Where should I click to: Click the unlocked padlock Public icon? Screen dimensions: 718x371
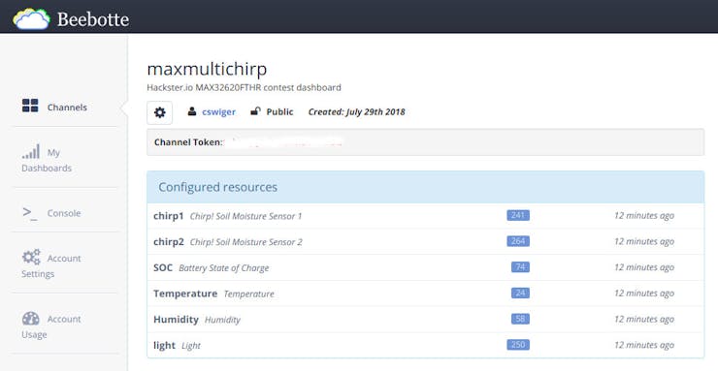coord(255,111)
